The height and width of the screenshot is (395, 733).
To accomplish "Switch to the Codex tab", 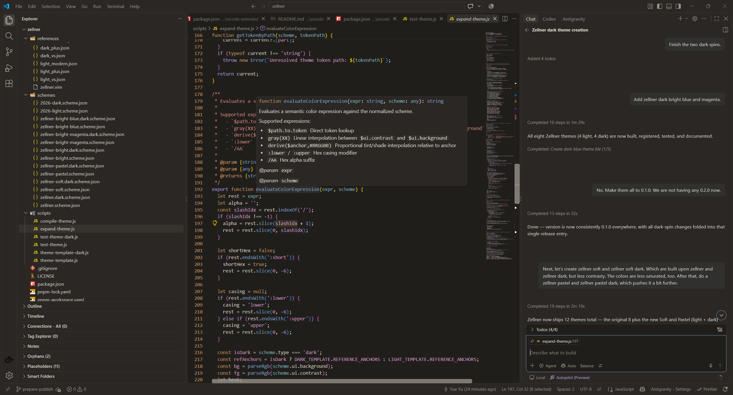I will pos(549,19).
